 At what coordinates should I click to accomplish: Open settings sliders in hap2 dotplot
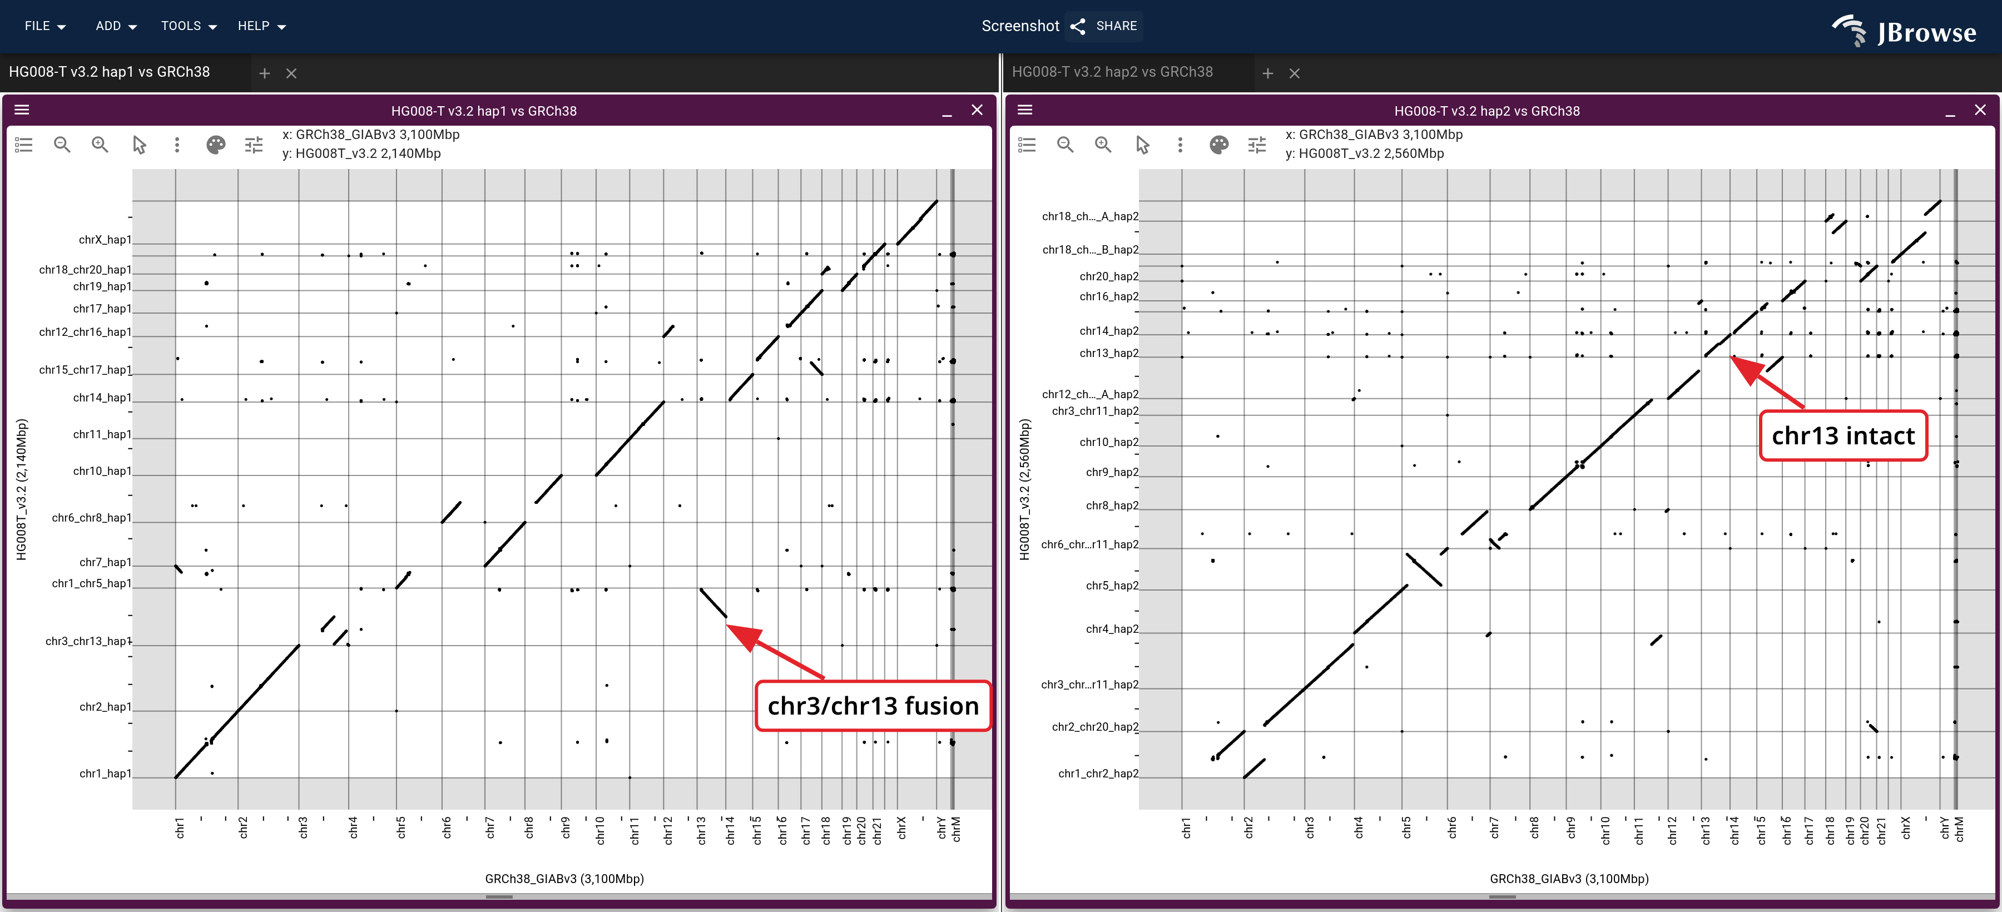tap(1257, 145)
